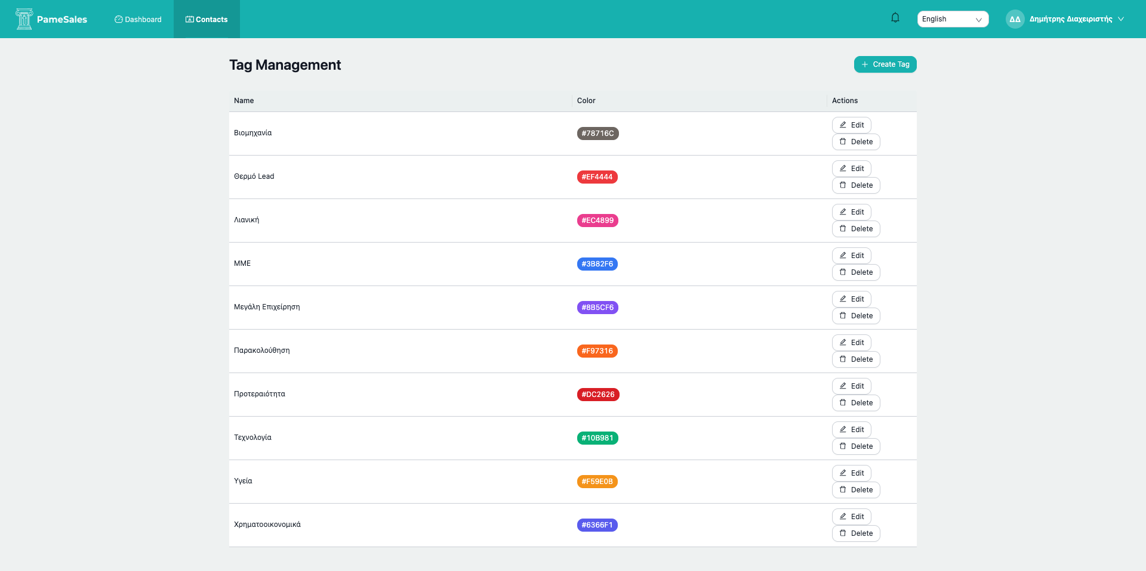This screenshot has width=1146, height=571.
Task: Open the Contacts navigation tab
Action: 207,20
